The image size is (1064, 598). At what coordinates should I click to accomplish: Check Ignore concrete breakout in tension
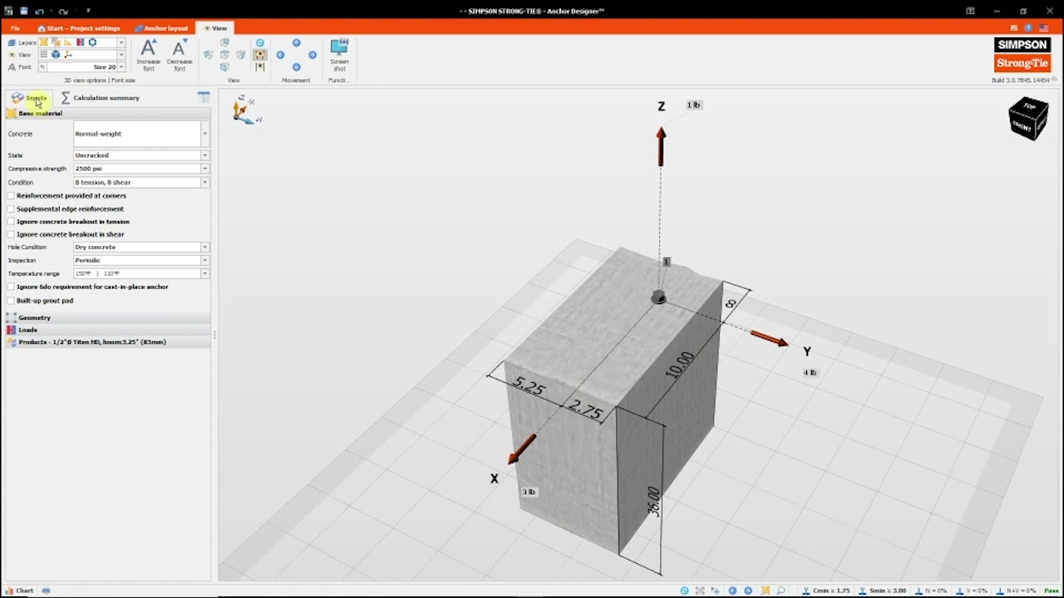pos(12,222)
